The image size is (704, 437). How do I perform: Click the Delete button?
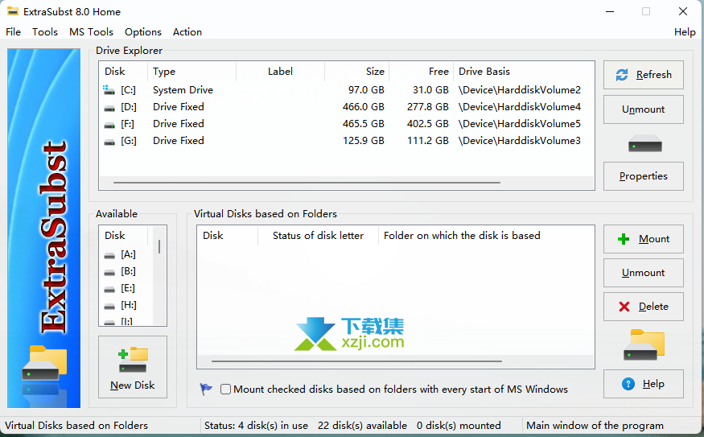pos(644,307)
